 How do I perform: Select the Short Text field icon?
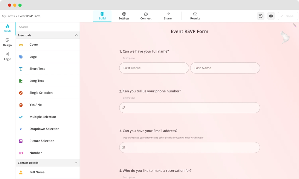click(x=21, y=69)
